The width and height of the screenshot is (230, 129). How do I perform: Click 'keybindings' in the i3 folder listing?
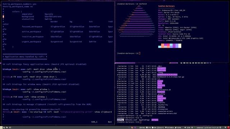tap(144, 120)
